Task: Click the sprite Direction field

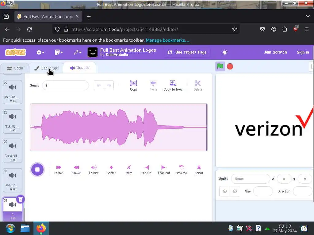Action: coord(302,191)
